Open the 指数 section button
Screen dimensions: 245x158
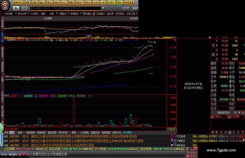35,3
